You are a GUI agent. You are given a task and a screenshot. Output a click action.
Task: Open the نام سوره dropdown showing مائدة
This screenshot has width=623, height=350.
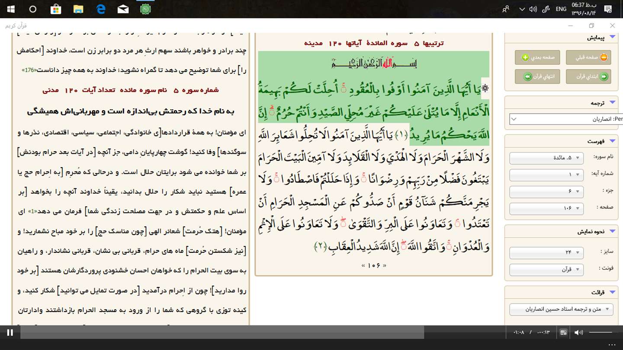coord(546,158)
